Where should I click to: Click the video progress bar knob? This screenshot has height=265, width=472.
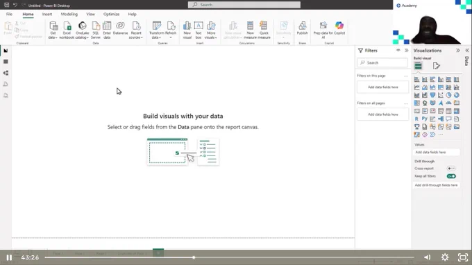[194, 257]
